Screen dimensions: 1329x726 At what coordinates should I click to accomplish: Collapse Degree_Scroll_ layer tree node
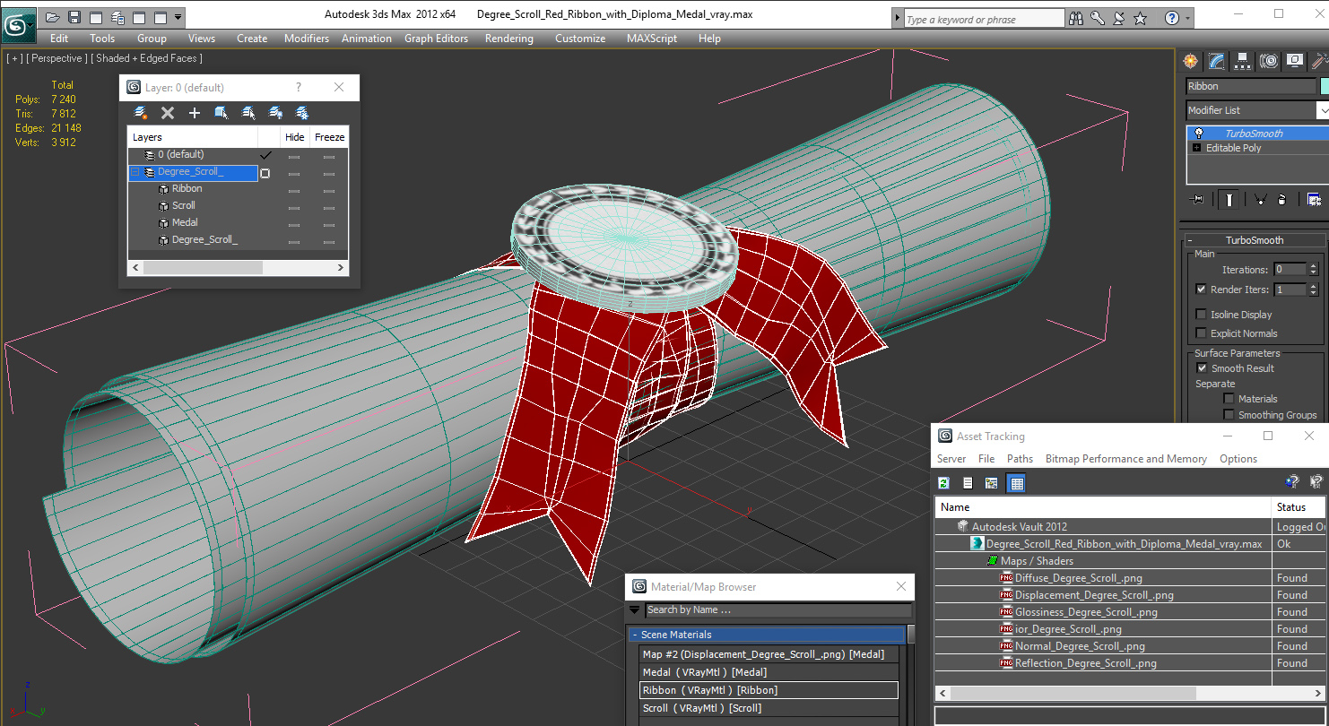pos(135,172)
